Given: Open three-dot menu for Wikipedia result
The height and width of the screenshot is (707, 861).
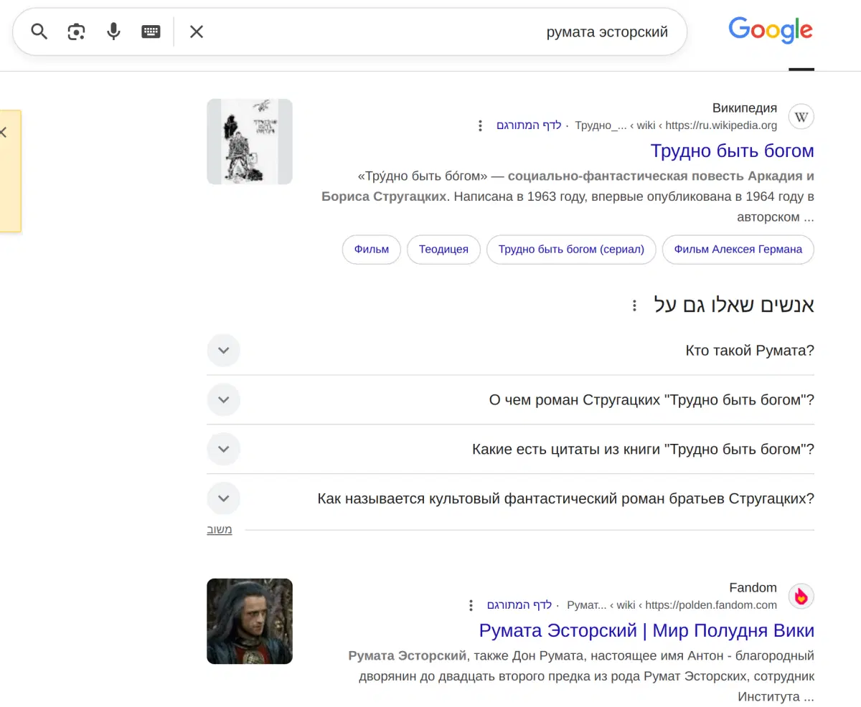Looking at the screenshot, I should [x=480, y=126].
